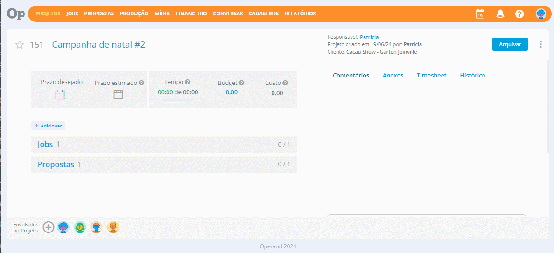Click the vertical scrollbar at right
The width and height of the screenshot is (554, 253).
pos(548,106)
